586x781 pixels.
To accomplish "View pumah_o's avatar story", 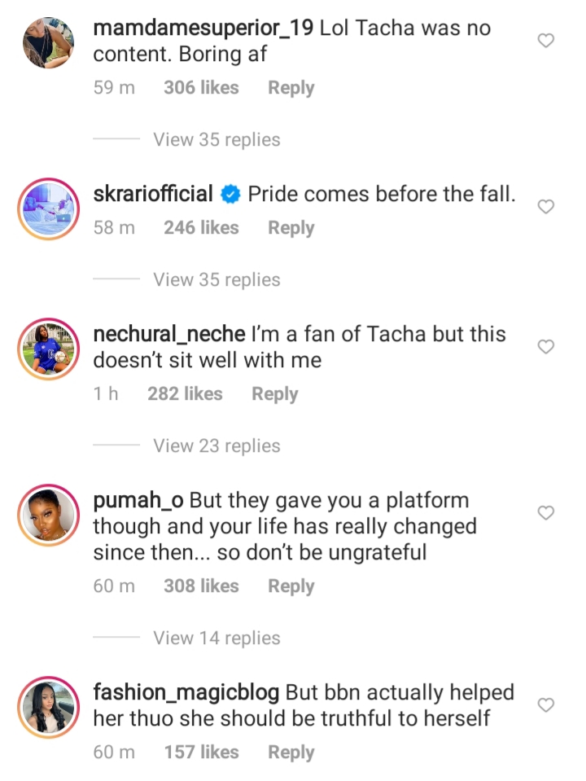I will [47, 515].
